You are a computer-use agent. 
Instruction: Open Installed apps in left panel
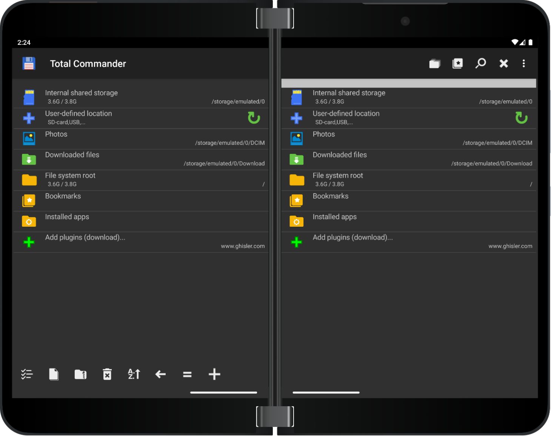click(x=141, y=222)
